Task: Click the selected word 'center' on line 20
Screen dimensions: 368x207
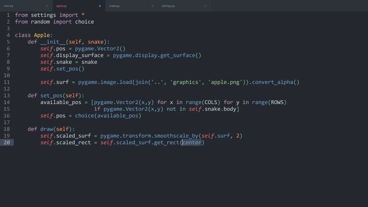Action: (192, 143)
